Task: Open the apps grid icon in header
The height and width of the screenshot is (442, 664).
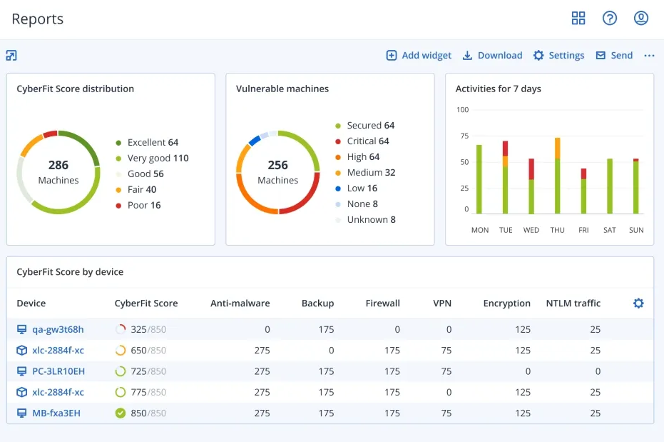Action: coord(578,19)
